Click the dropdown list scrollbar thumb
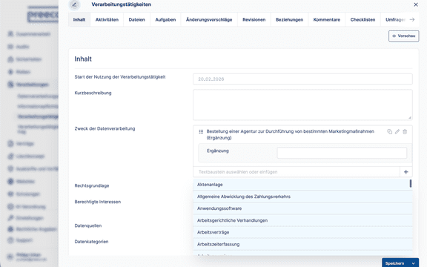The image size is (427, 267). [x=411, y=183]
